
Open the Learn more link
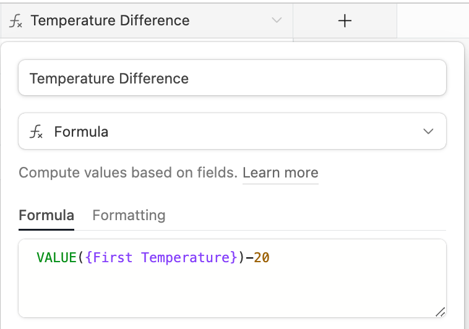pos(280,173)
